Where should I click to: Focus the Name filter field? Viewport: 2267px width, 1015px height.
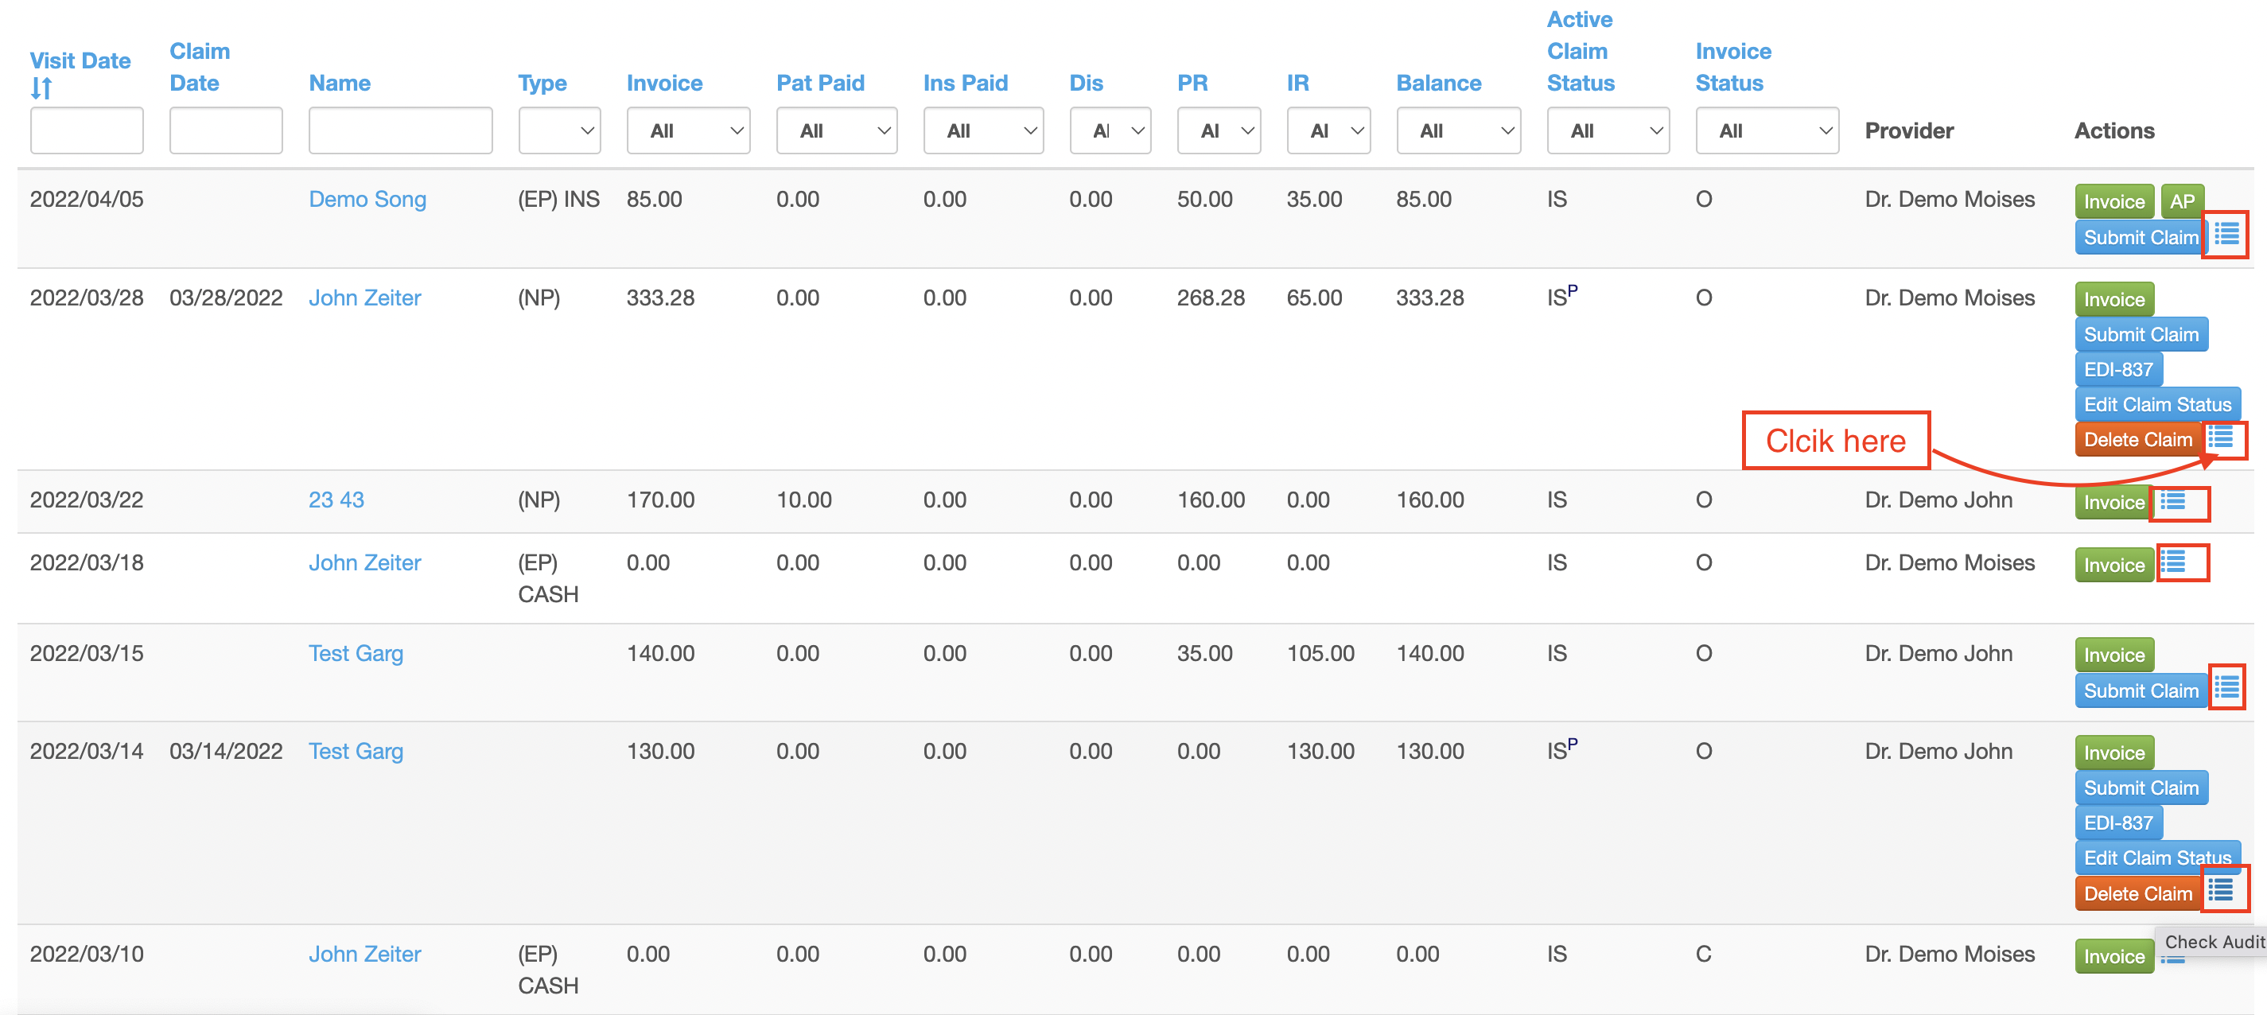pos(400,130)
